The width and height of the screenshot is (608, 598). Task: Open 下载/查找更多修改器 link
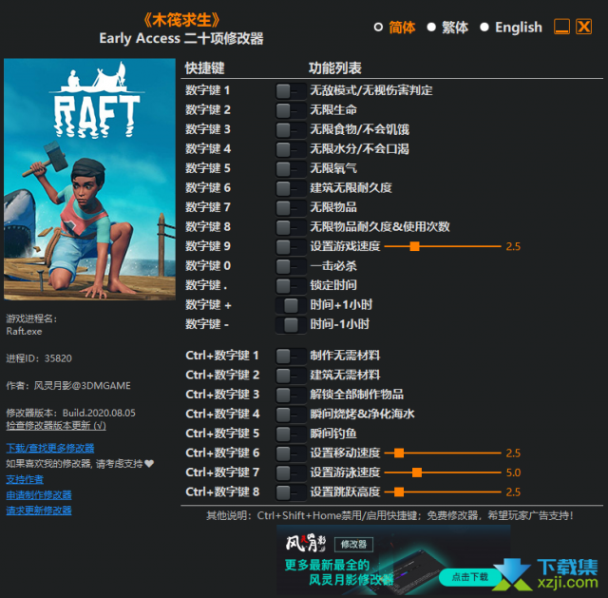[x=50, y=448]
